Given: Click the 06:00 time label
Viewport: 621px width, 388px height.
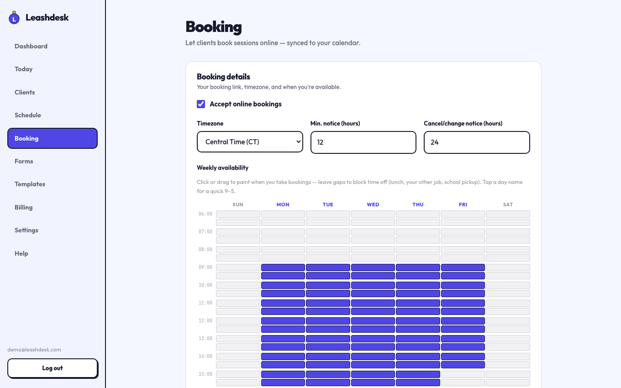Looking at the screenshot, I should tap(205, 214).
